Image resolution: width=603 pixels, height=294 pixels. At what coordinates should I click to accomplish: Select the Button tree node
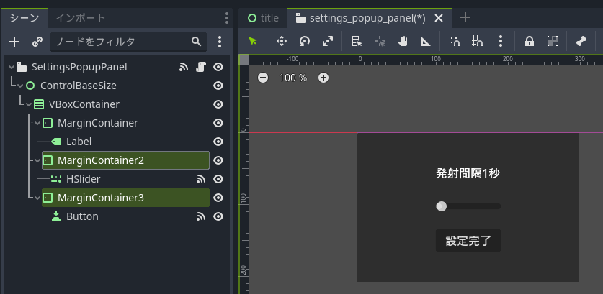tap(82, 216)
